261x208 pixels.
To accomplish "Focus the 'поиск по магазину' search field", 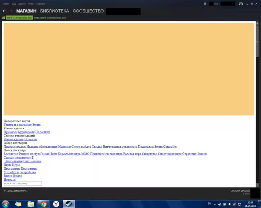I will (23, 183).
